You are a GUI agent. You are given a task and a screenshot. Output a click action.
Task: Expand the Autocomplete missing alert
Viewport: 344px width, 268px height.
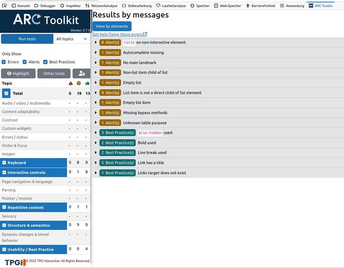(96, 53)
